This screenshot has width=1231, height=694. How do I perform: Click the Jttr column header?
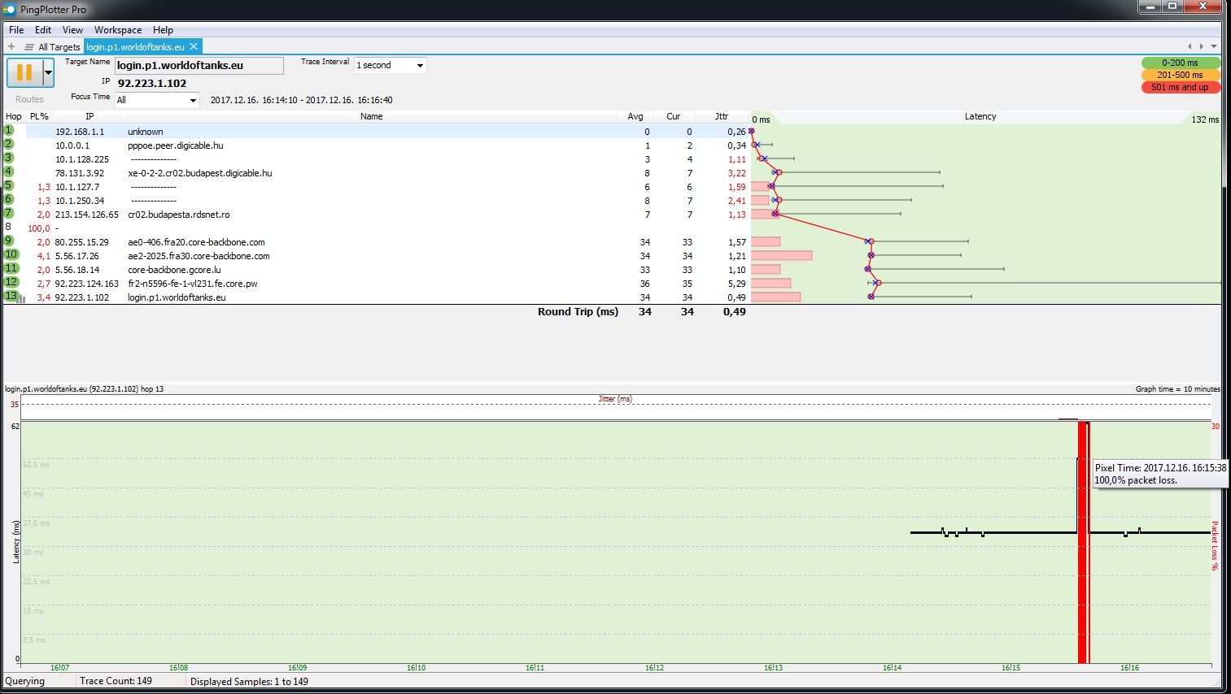(x=722, y=116)
